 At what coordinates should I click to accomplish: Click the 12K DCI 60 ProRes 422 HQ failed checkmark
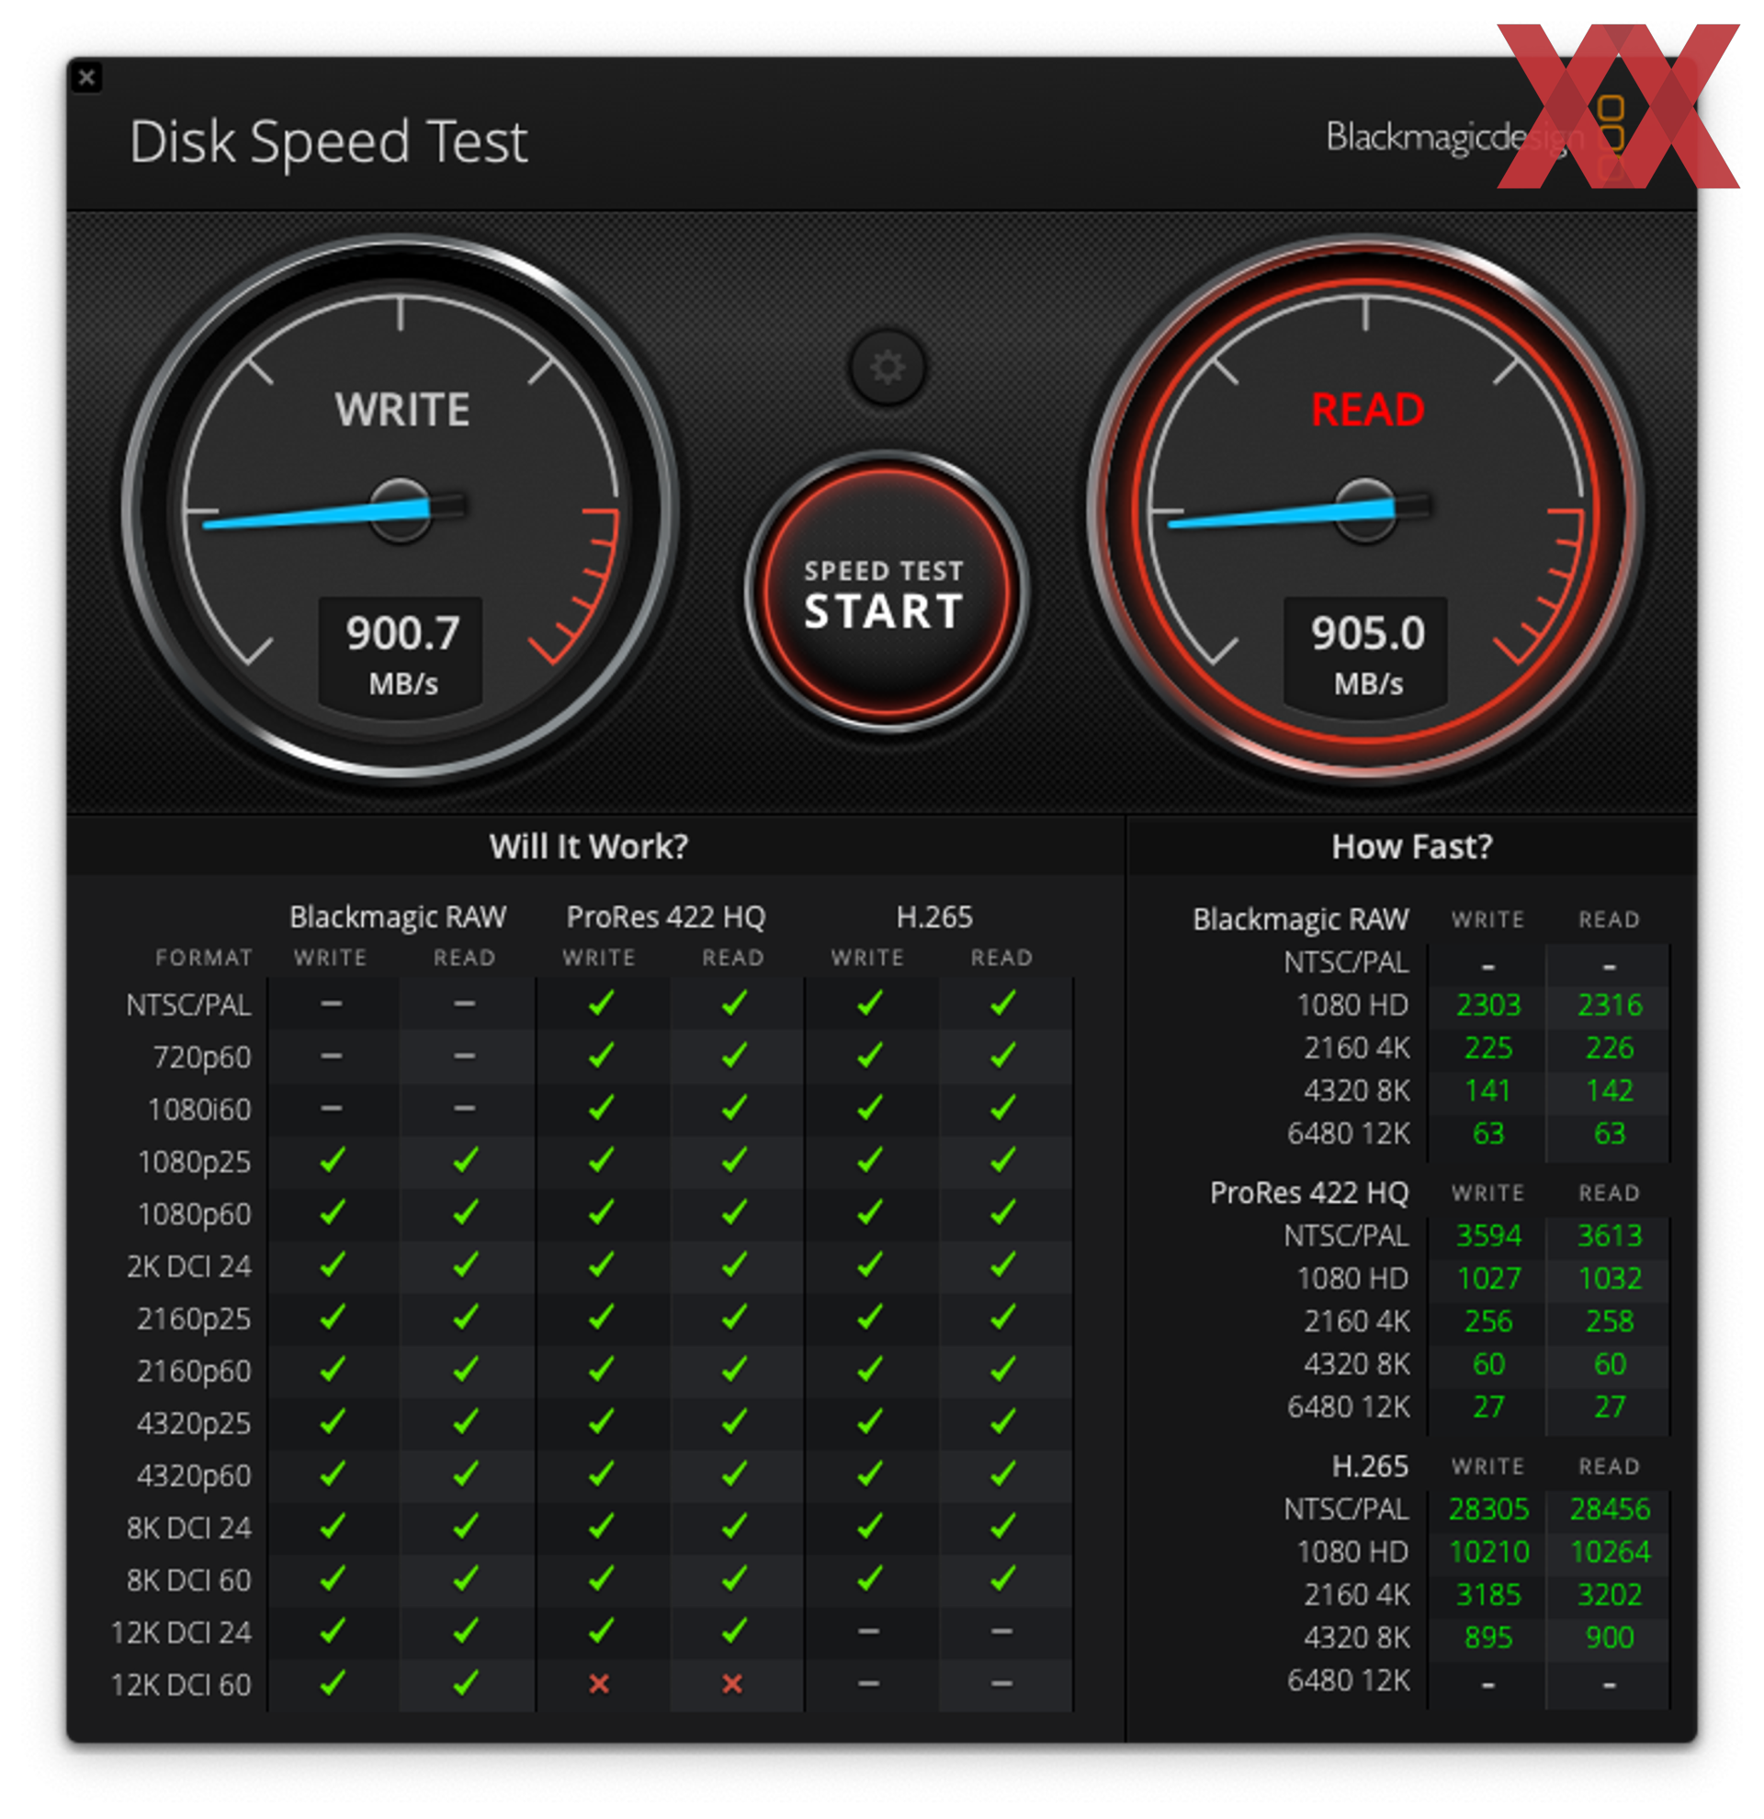(x=601, y=1699)
